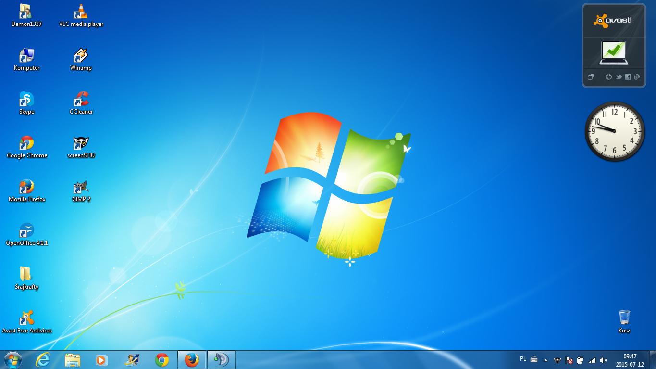Click the green checkmark laptop status in avast gadget
The height and width of the screenshot is (369, 656).
pyautogui.click(x=614, y=53)
